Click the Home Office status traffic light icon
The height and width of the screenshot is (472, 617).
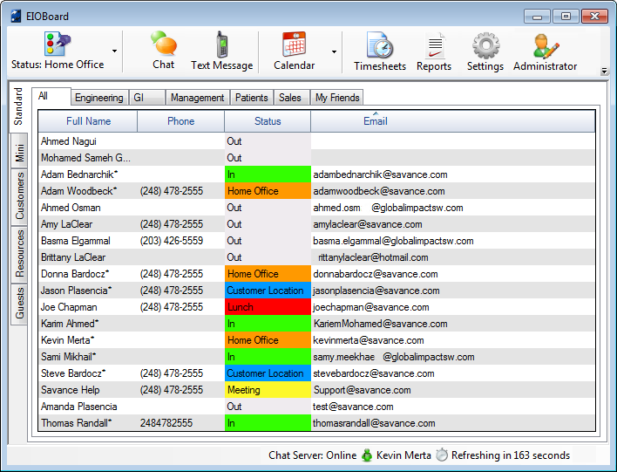click(x=58, y=44)
